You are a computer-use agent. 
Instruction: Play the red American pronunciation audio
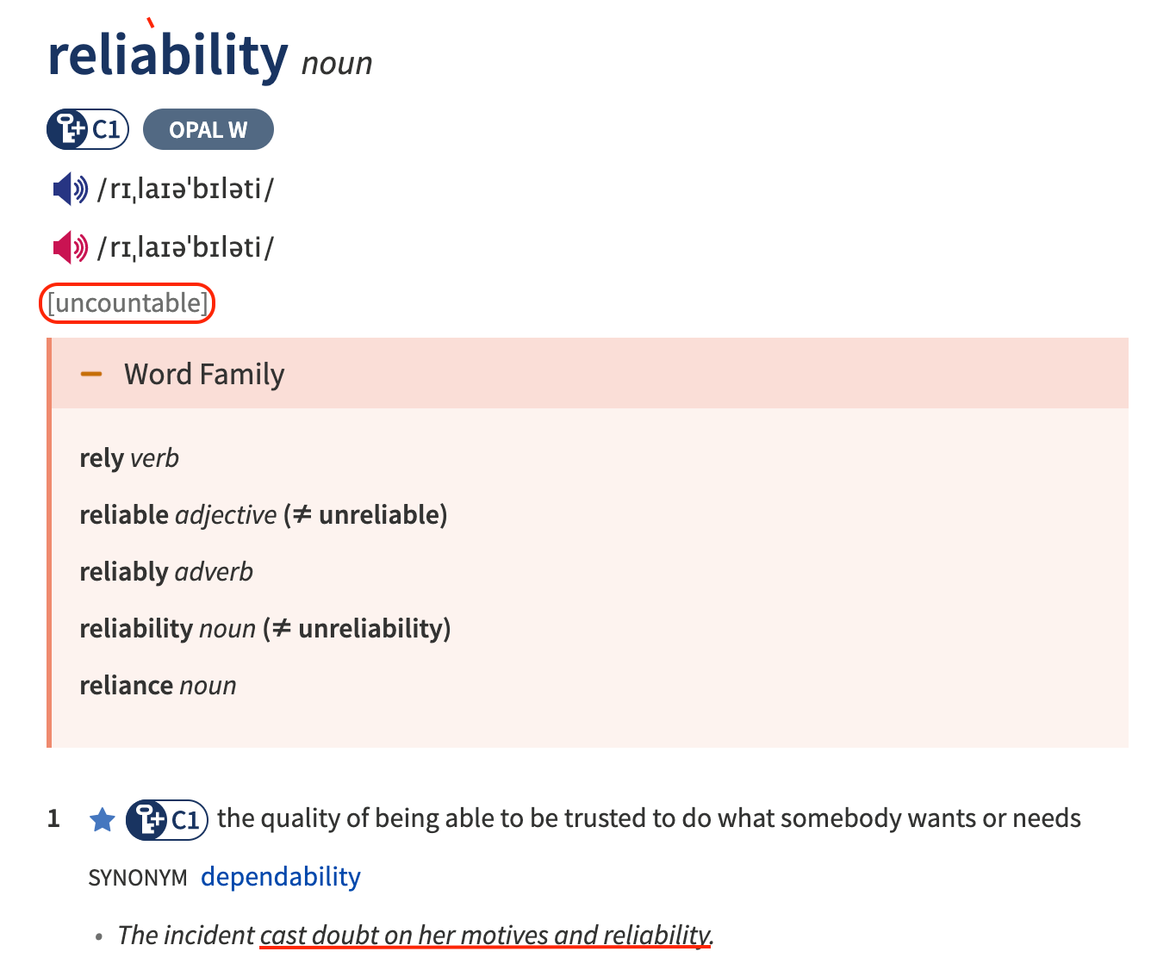pos(71,248)
